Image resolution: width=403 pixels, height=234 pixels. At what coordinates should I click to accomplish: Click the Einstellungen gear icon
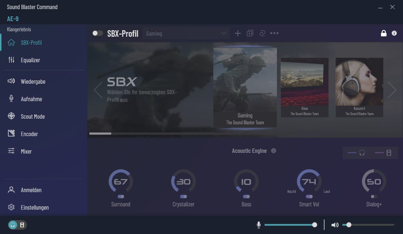[x=11, y=207]
